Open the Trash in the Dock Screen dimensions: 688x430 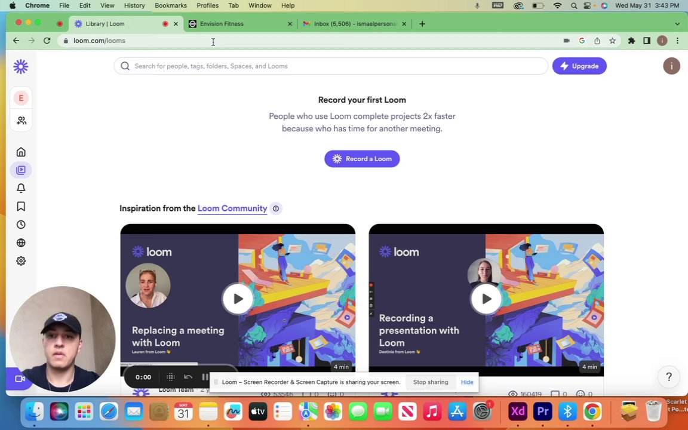point(653,411)
